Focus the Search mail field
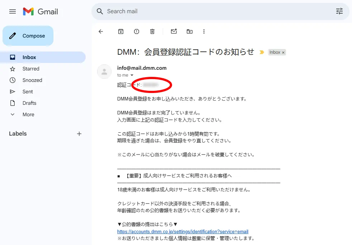 [x=220, y=11]
